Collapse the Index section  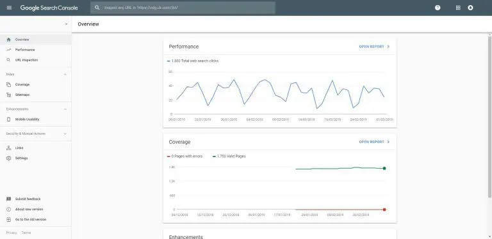pos(65,75)
